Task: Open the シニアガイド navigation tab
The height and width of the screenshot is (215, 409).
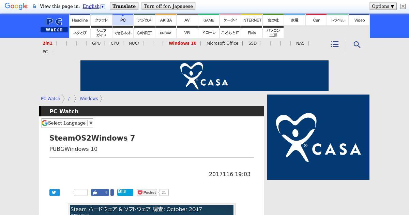Action: [101, 33]
